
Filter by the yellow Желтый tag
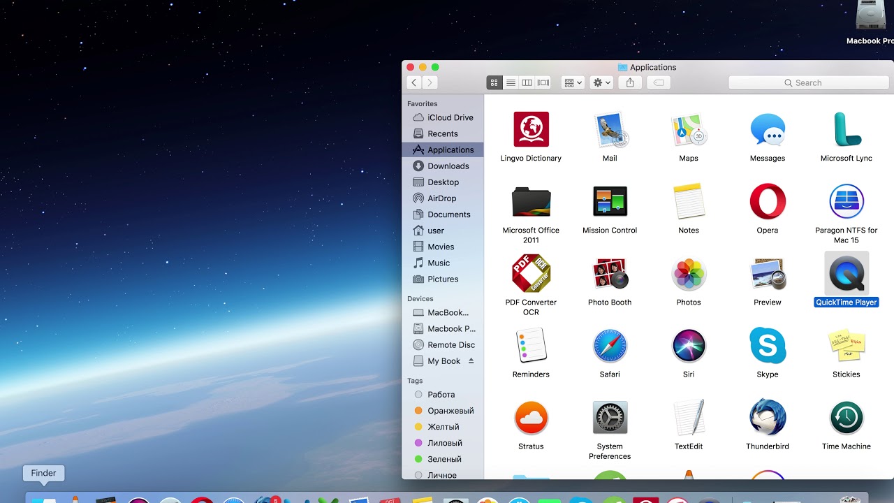pyautogui.click(x=443, y=426)
